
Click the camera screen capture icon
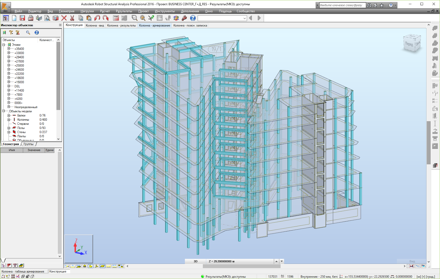[56, 18]
